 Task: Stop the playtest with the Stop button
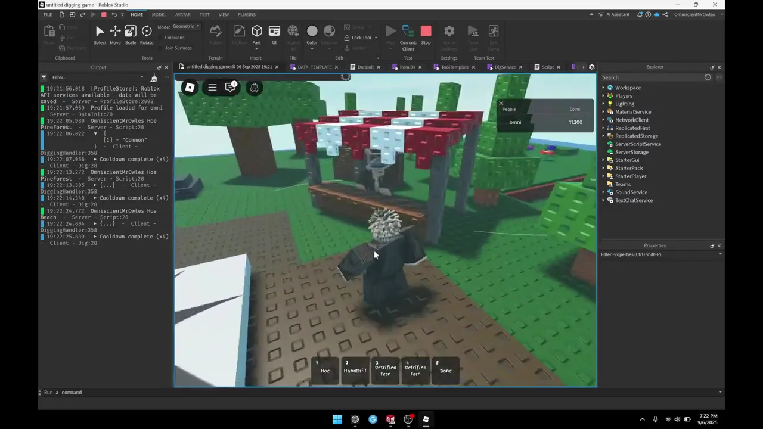(426, 35)
